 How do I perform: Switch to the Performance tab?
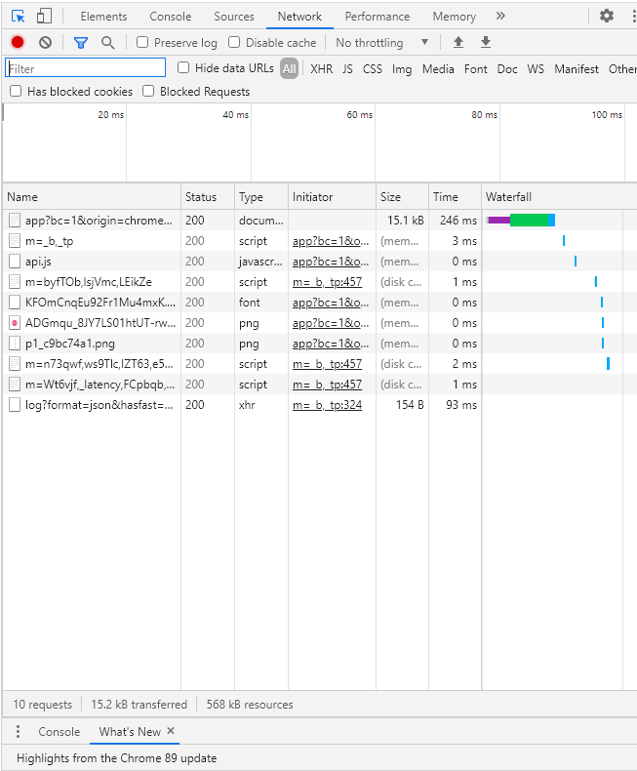pos(378,17)
